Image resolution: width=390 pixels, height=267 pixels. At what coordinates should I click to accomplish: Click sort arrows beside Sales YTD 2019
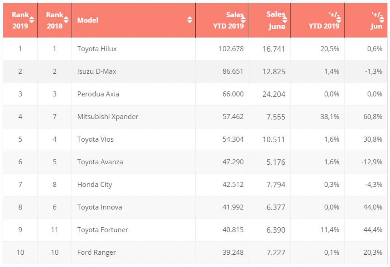tap(243, 20)
